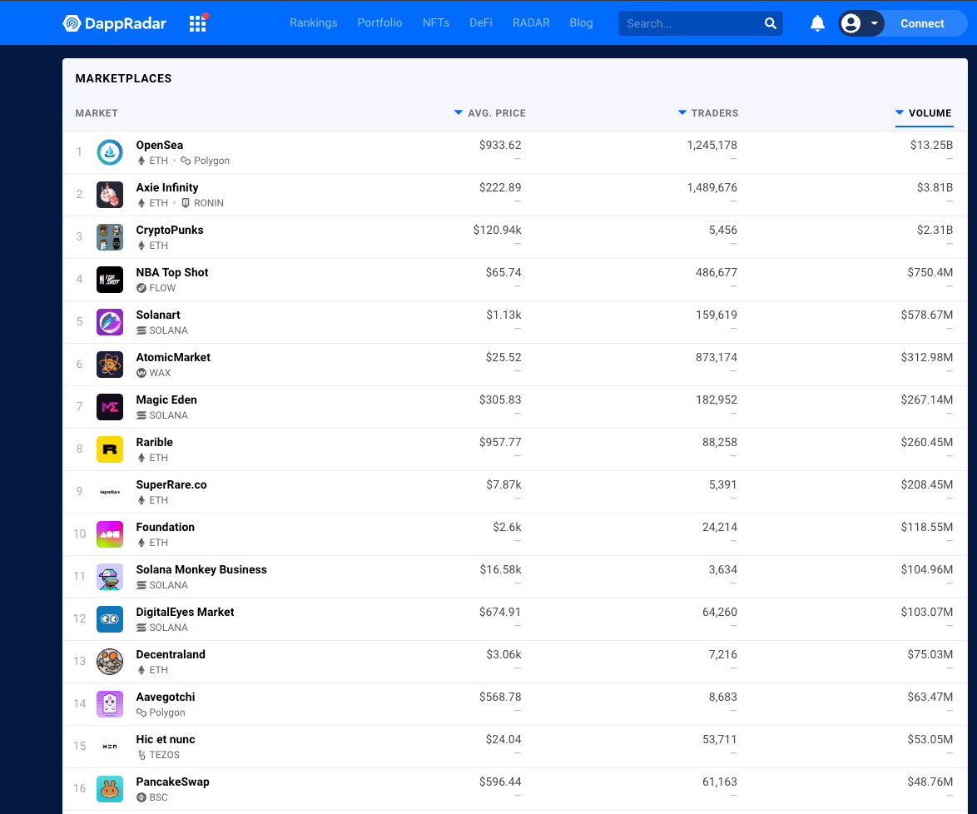Open the Magic Eden link
Image resolution: width=977 pixels, height=814 pixels.
(x=166, y=400)
